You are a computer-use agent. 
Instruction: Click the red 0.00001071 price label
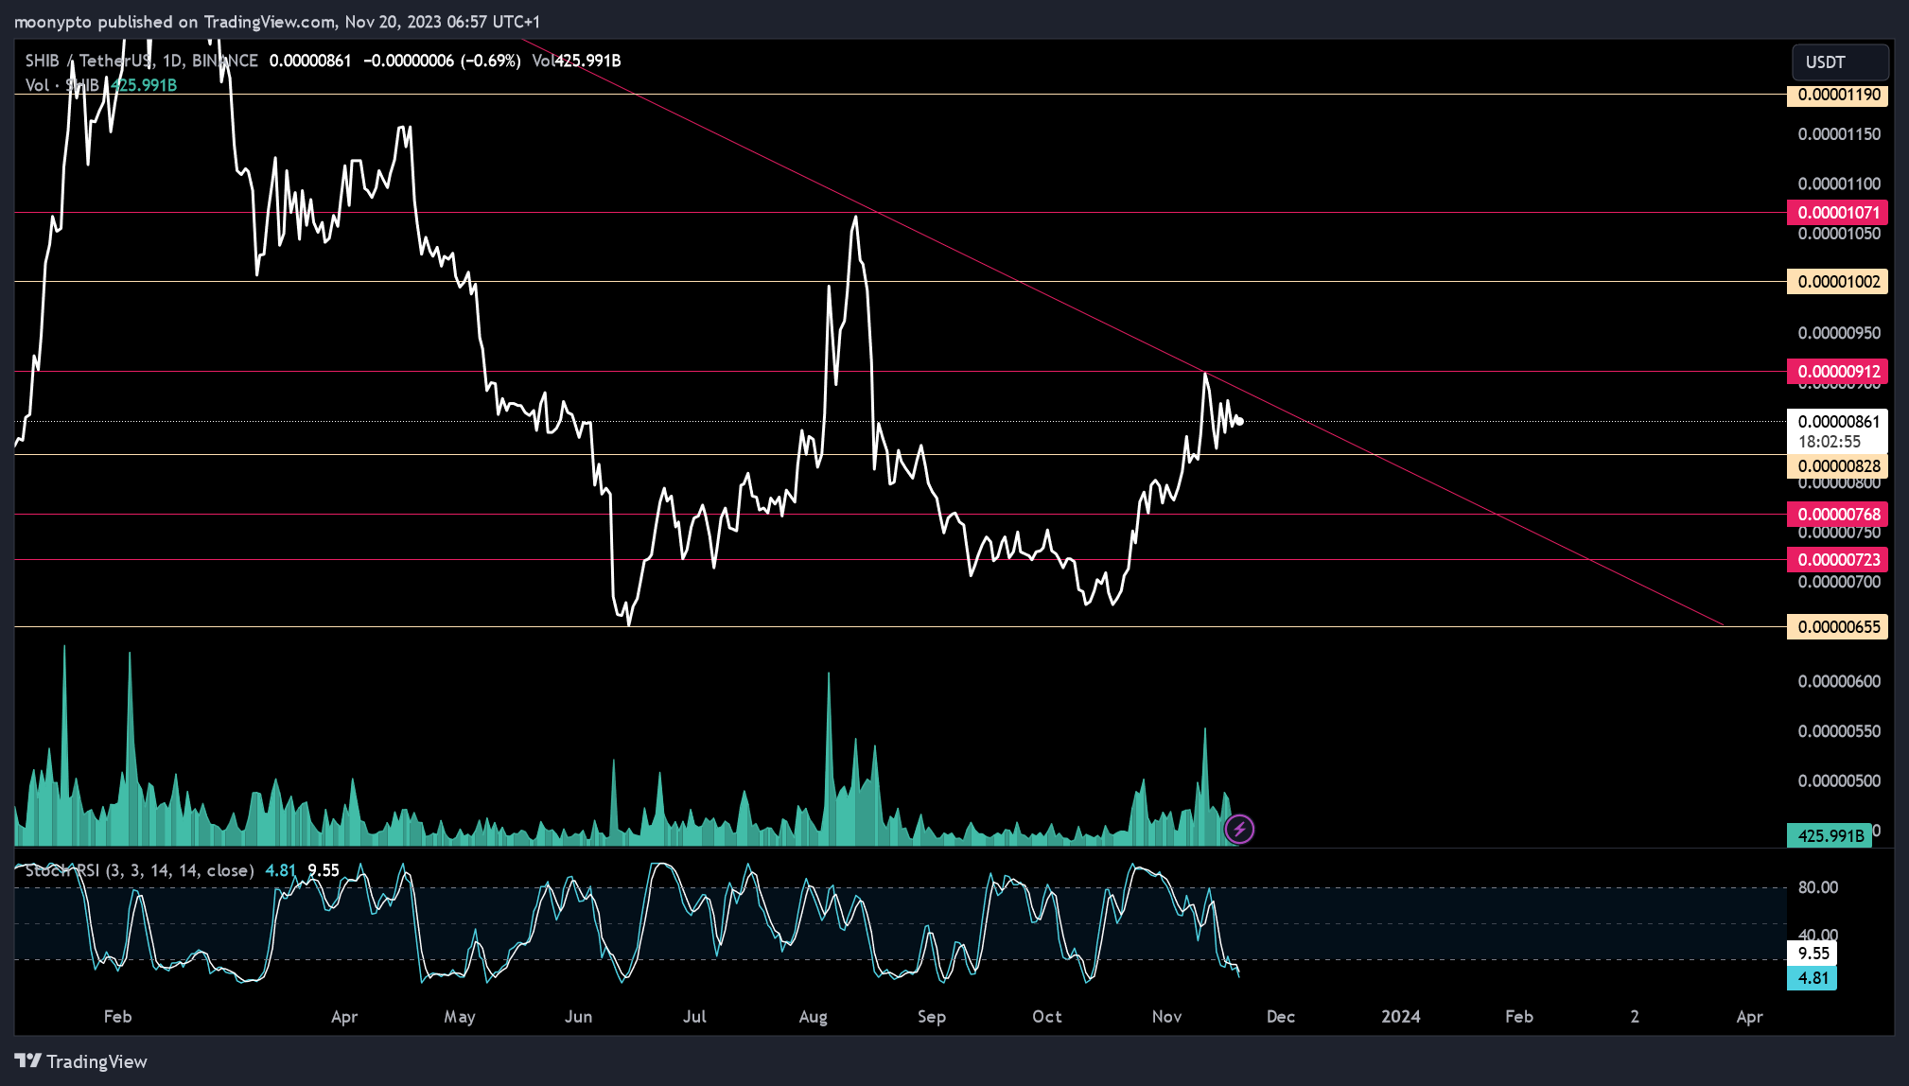click(1837, 213)
